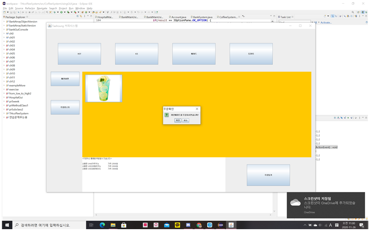Open Microsoft Edge from the taskbar
Screen dimensions: 377x231
[x=102, y=225]
